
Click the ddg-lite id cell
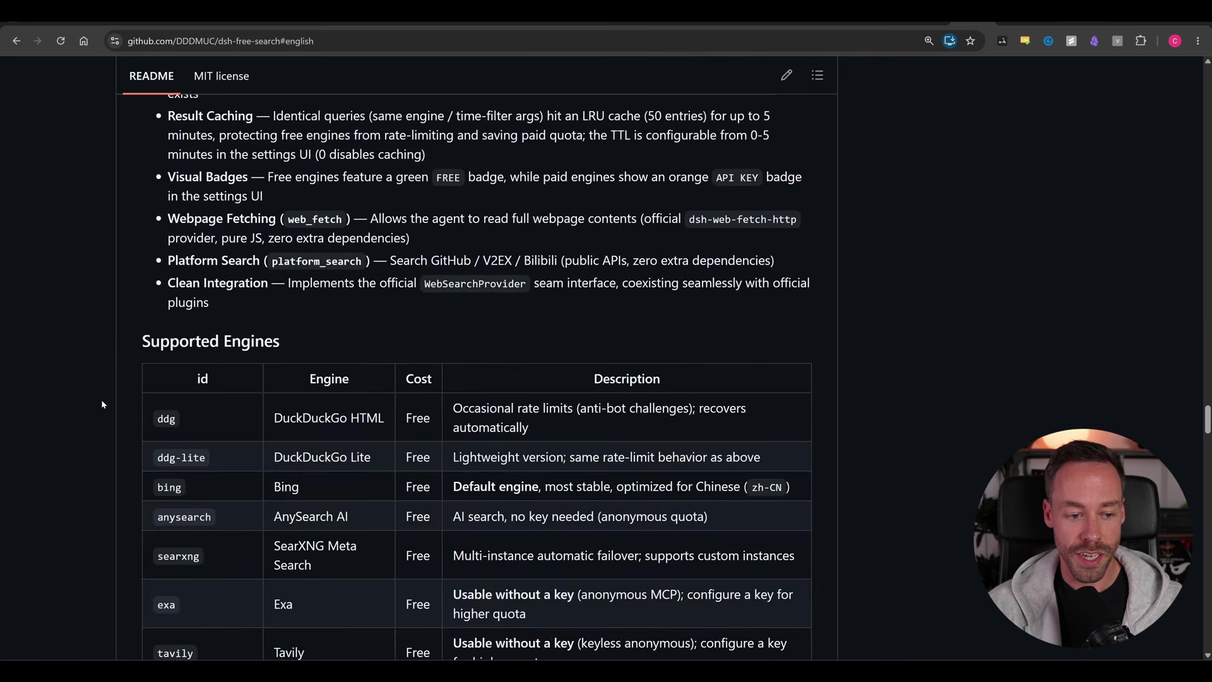203,457
